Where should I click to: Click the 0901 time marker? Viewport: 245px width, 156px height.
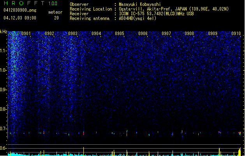(26, 34)
